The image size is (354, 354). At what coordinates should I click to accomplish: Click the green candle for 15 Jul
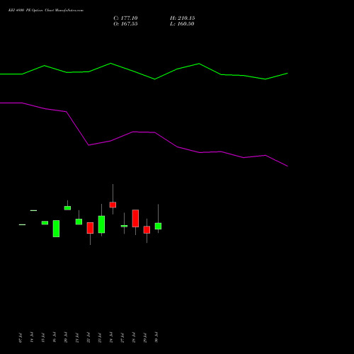pyautogui.click(x=45, y=222)
